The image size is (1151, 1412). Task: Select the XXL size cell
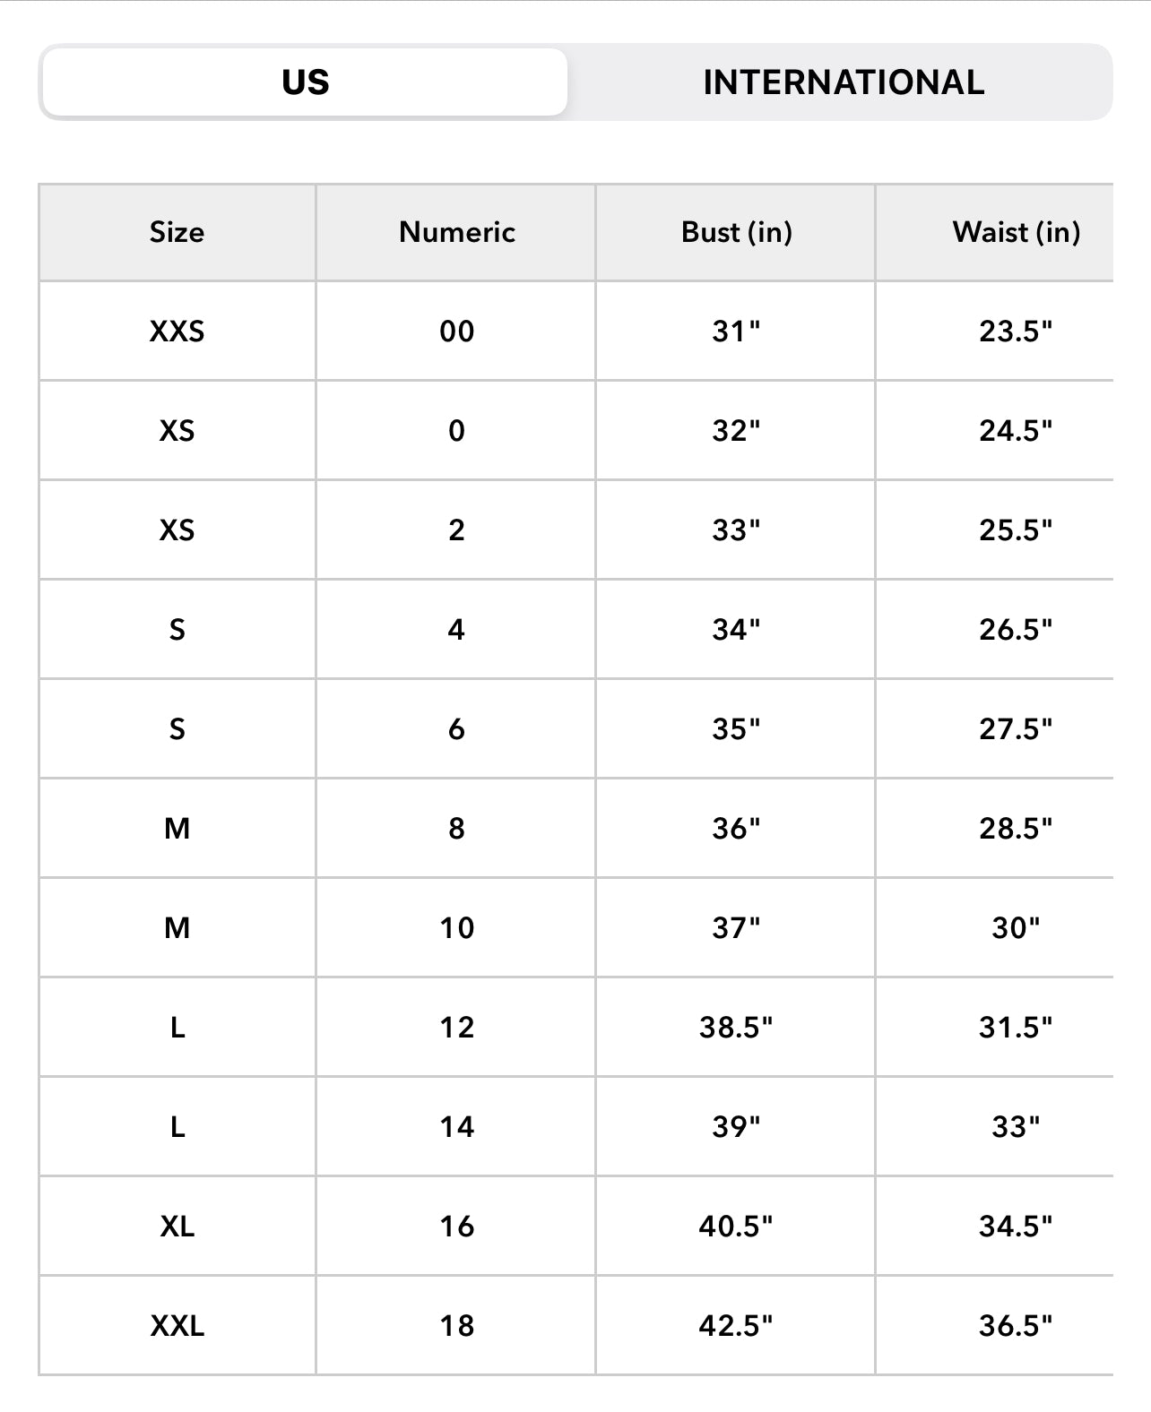point(177,1326)
